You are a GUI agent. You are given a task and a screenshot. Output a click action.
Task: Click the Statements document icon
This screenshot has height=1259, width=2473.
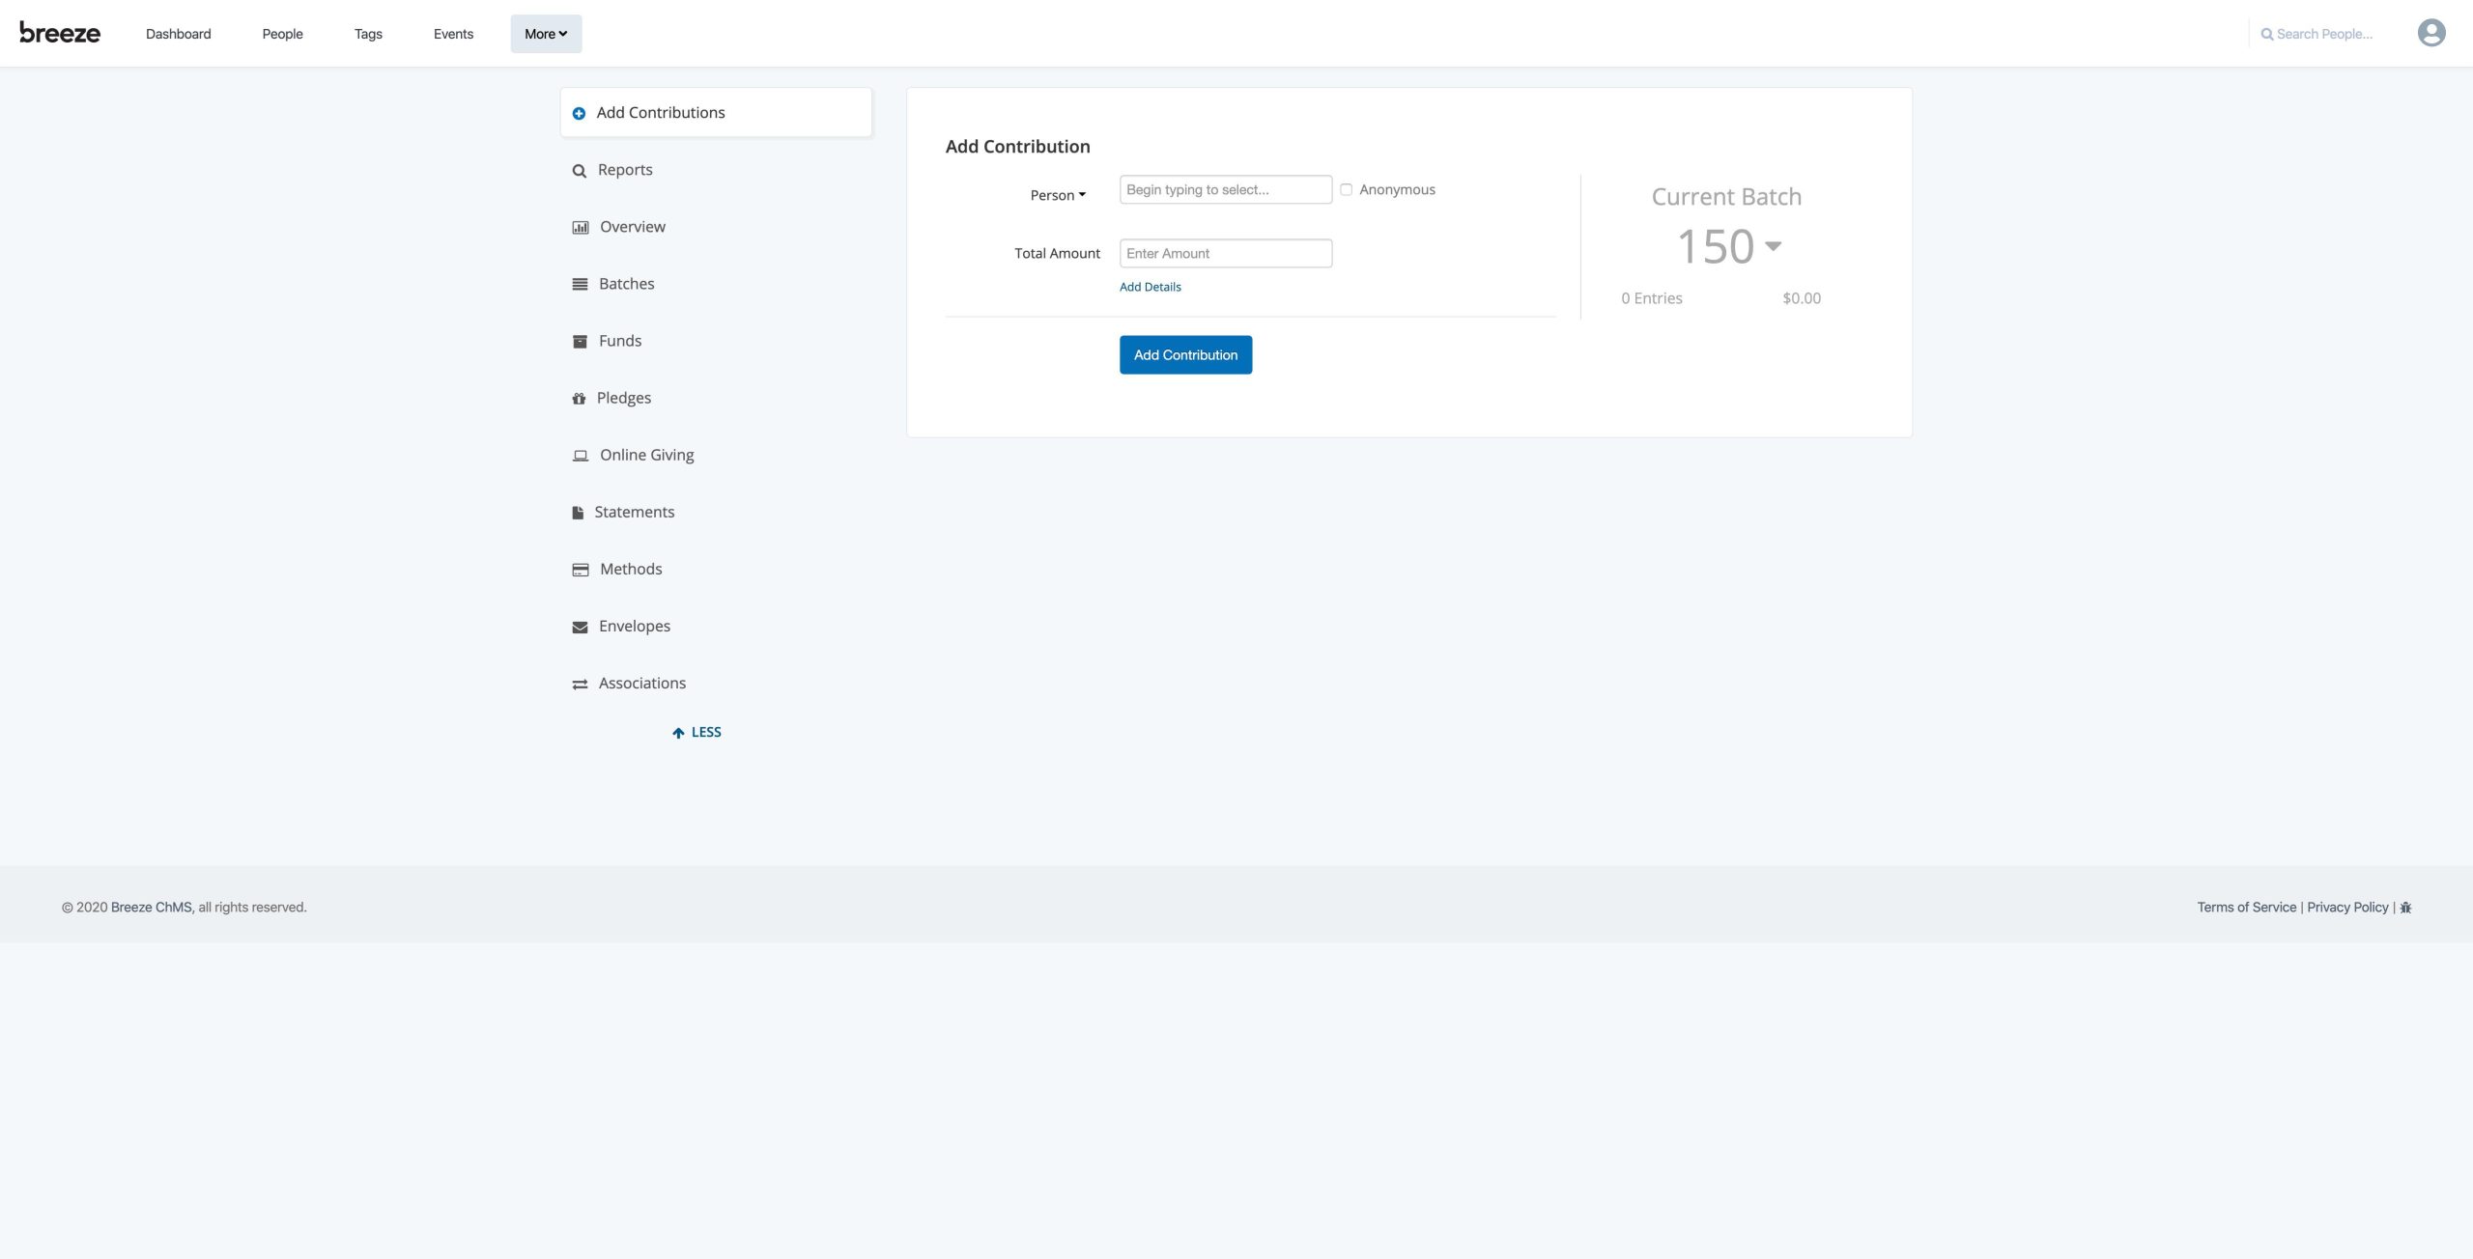point(578,513)
